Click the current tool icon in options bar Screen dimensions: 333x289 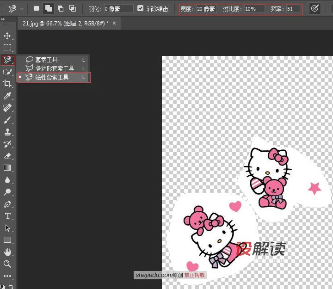pos(12,9)
